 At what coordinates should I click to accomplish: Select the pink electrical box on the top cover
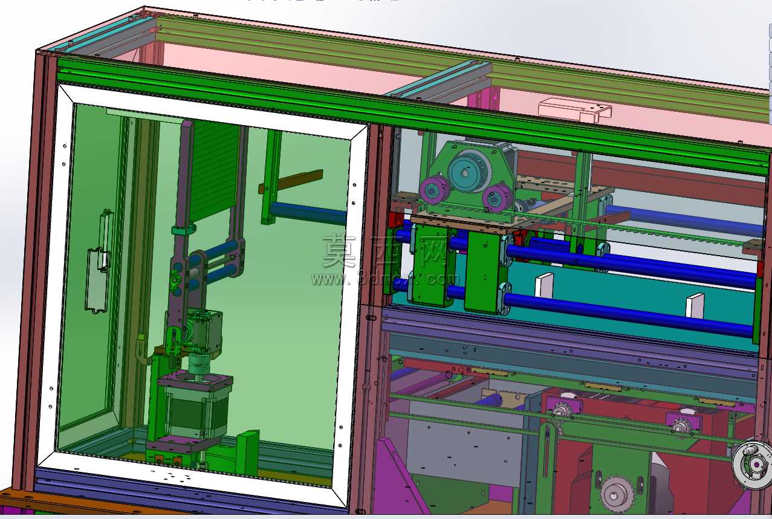pyautogui.click(x=574, y=109)
